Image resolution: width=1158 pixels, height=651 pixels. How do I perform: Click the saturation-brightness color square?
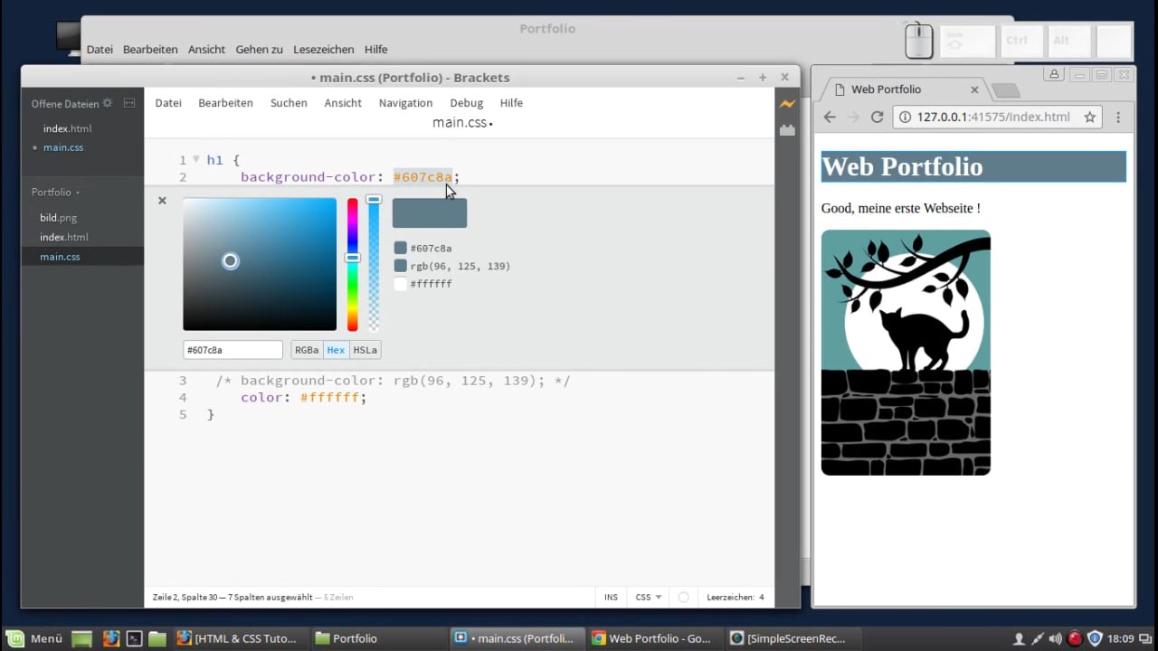(x=260, y=264)
